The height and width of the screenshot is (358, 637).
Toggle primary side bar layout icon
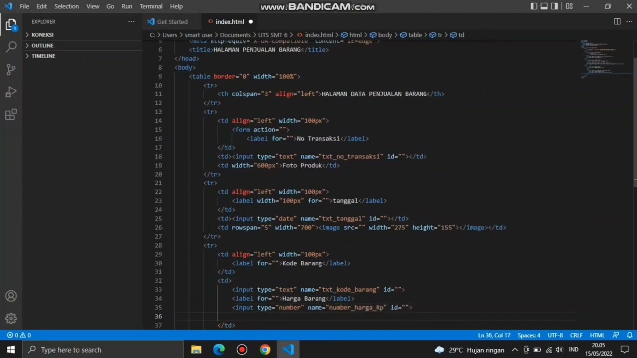pos(534,6)
